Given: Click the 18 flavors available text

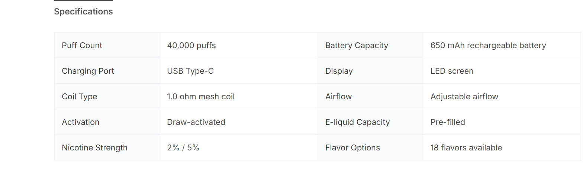Looking at the screenshot, I should [466, 148].
